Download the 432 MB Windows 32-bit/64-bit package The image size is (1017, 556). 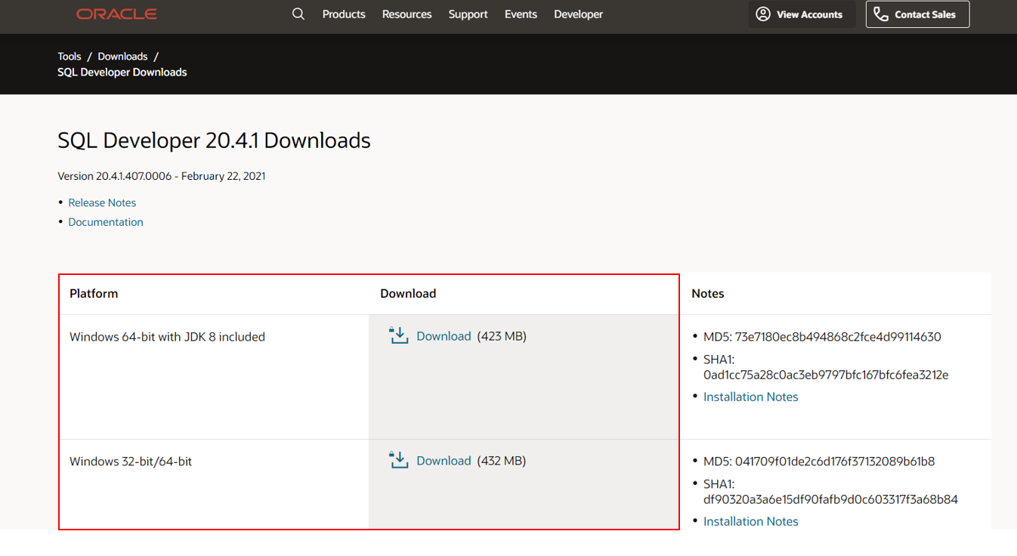pyautogui.click(x=444, y=461)
